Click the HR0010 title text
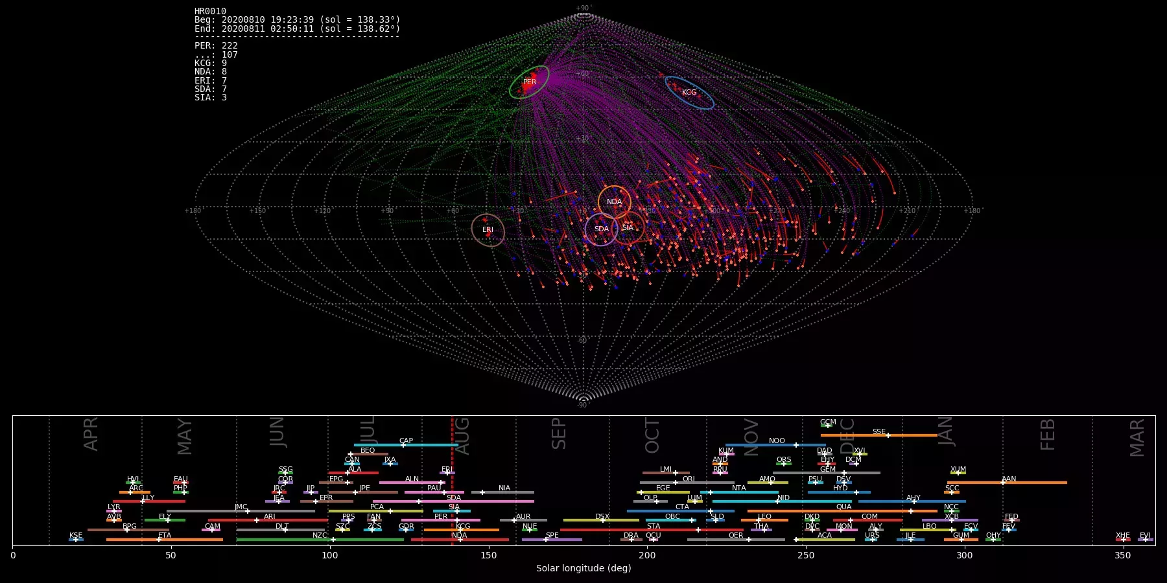Viewport: 1167px width, 583px height. (x=210, y=12)
